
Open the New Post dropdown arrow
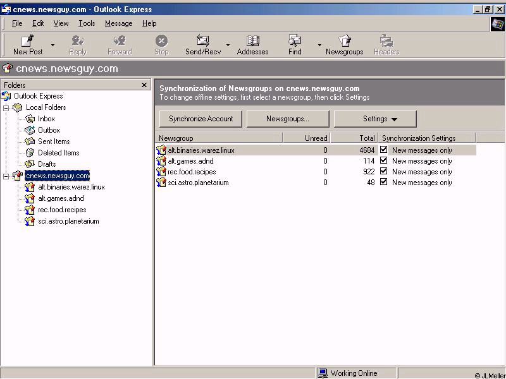click(x=52, y=45)
